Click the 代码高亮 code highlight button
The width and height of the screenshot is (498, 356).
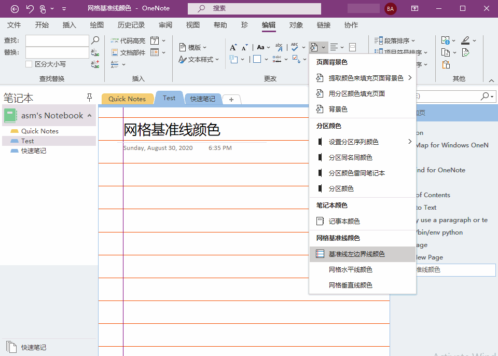[x=128, y=40]
